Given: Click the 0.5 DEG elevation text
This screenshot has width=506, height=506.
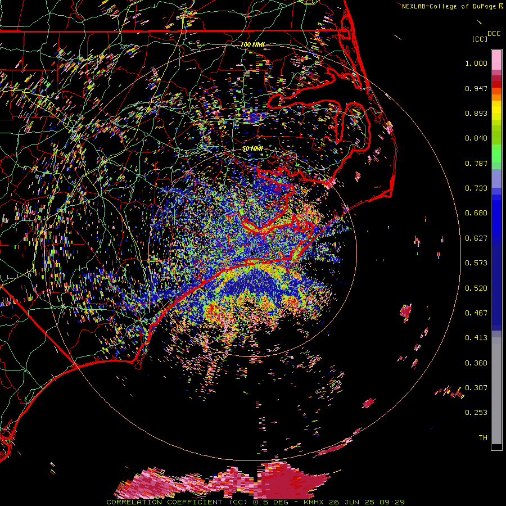Looking at the screenshot, I should tap(270, 502).
